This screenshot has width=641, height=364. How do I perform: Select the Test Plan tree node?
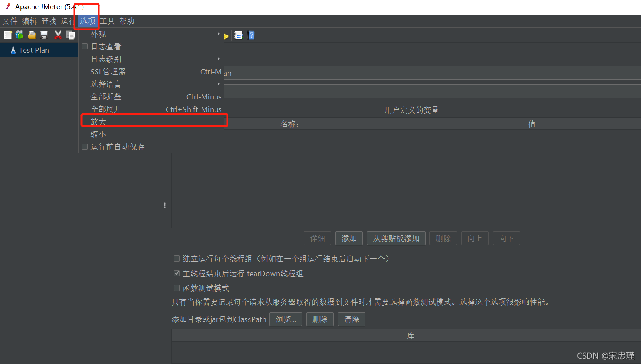point(34,50)
